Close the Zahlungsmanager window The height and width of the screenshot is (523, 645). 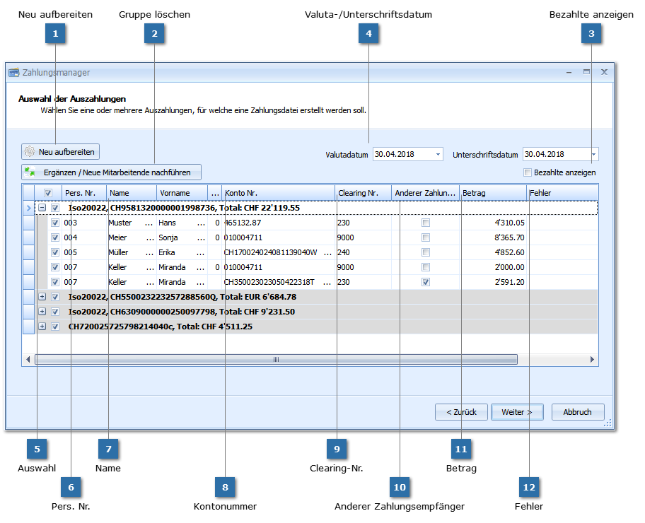coord(604,72)
